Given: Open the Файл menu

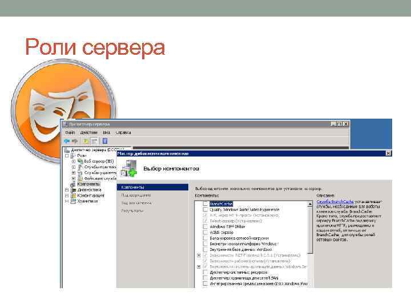Looking at the screenshot, I should [x=70, y=132].
